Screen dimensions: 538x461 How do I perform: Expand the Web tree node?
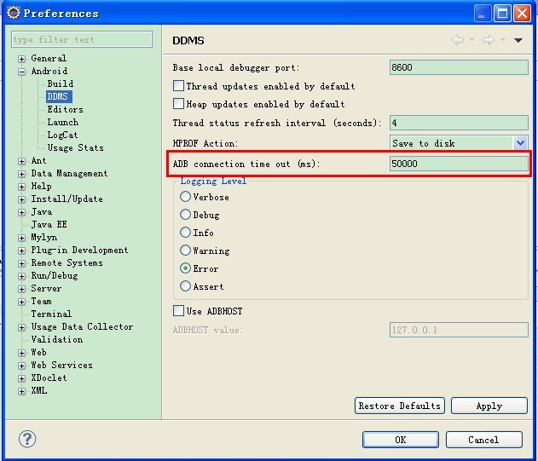(x=21, y=353)
